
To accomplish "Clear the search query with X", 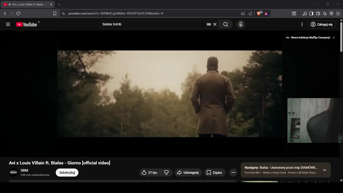I will (x=215, y=24).
